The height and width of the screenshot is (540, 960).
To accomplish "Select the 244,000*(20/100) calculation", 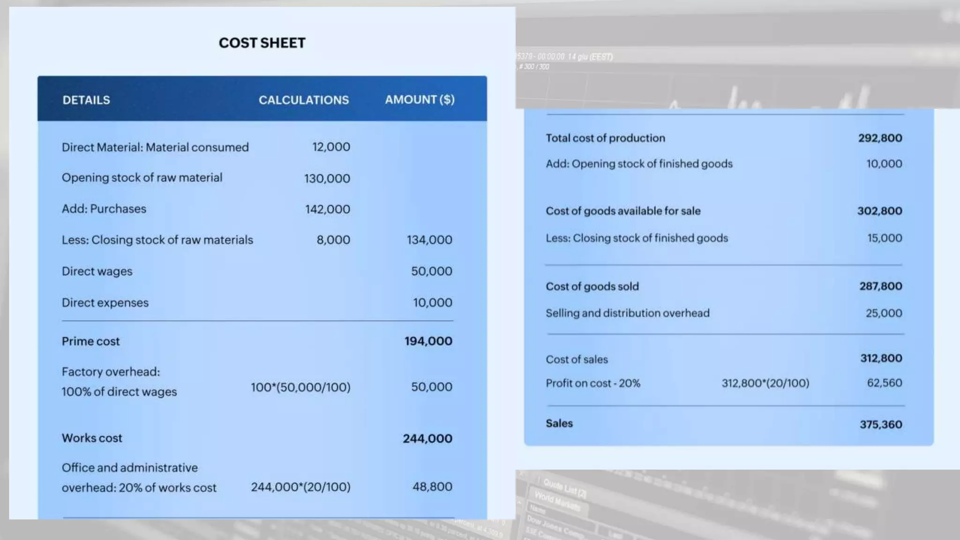I will pyautogui.click(x=300, y=487).
